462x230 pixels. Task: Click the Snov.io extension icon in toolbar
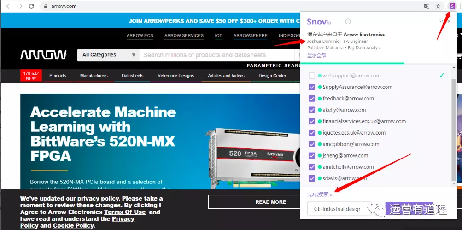coord(452,6)
